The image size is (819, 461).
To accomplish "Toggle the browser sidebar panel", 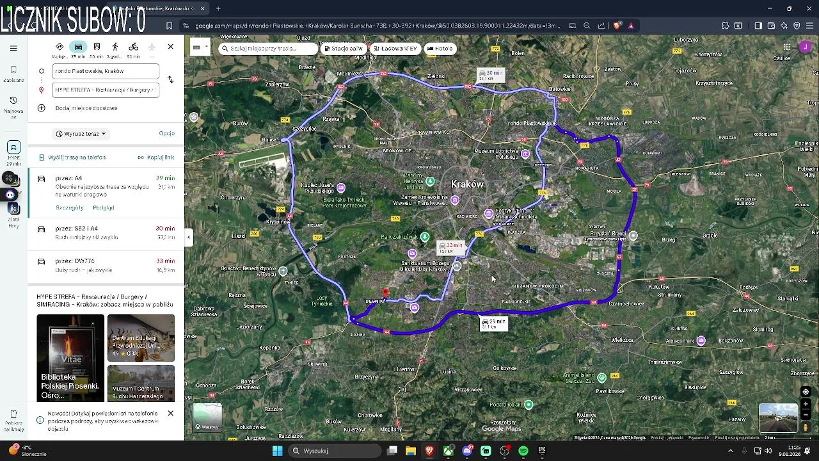I will click(x=758, y=26).
